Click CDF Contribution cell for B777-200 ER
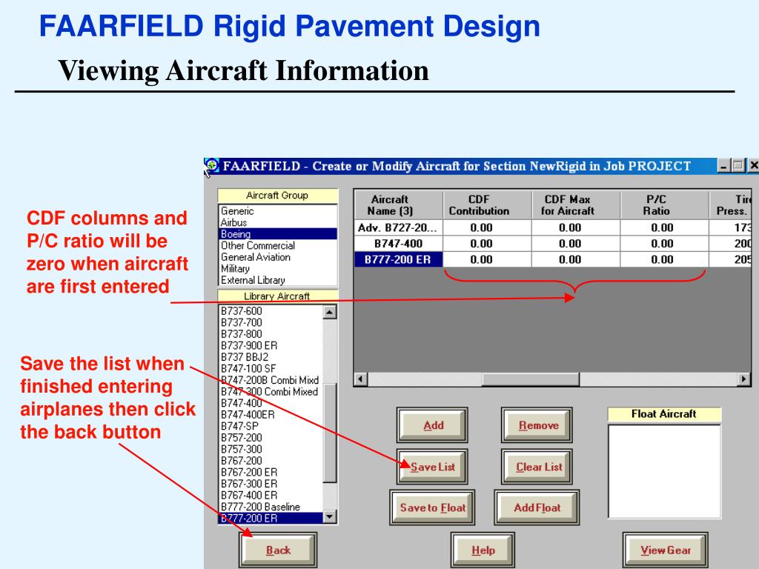The image size is (759, 569). point(488,260)
